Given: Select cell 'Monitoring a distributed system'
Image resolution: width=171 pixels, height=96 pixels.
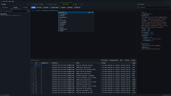Looking at the screenshot, I should point(88,69).
